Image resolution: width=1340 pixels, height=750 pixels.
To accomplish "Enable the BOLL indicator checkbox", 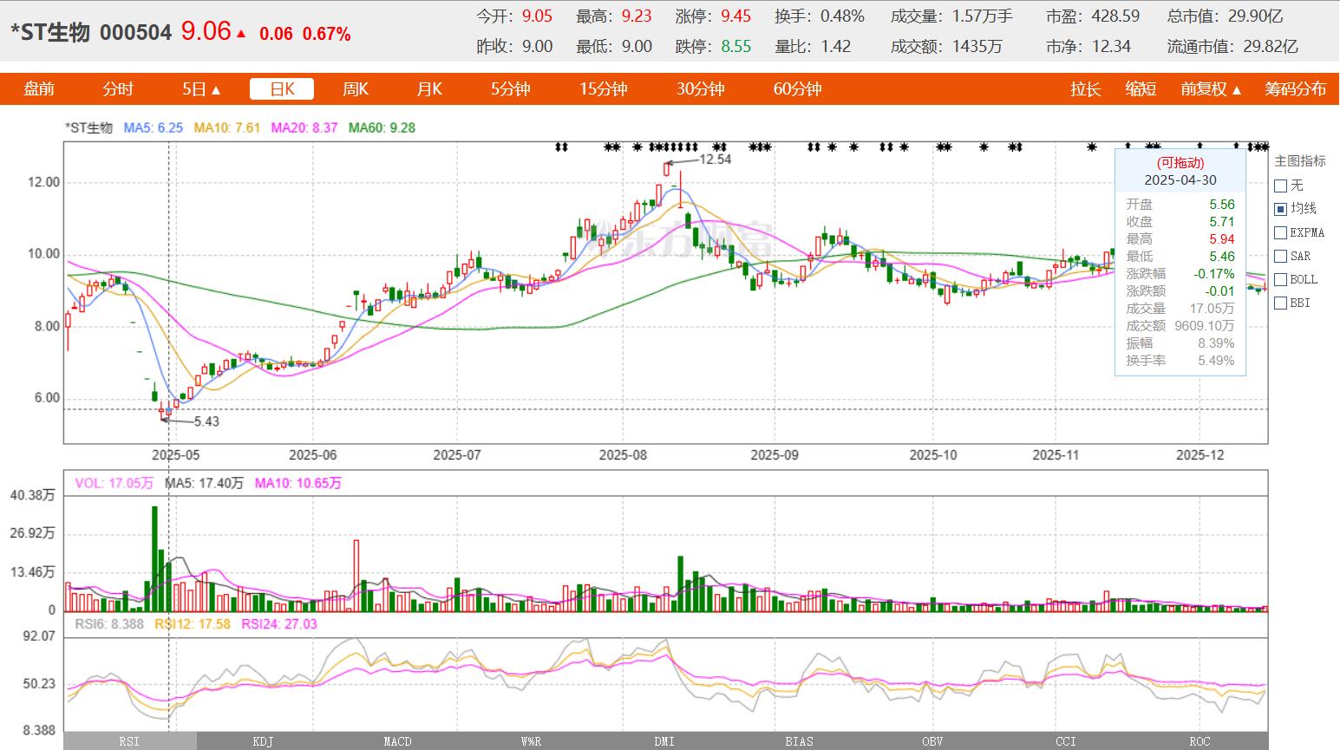I will pyautogui.click(x=1280, y=279).
